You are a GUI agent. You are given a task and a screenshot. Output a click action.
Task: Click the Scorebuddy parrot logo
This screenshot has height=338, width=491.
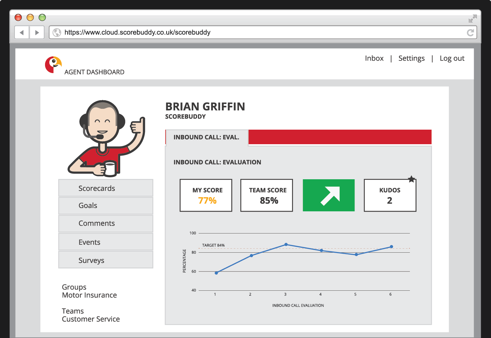pos(53,64)
